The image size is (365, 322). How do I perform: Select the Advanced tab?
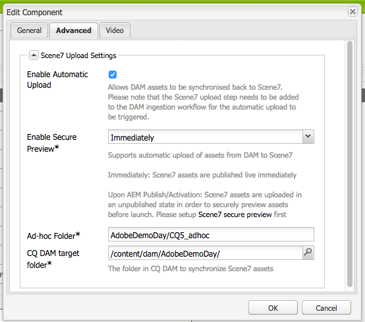[74, 30]
